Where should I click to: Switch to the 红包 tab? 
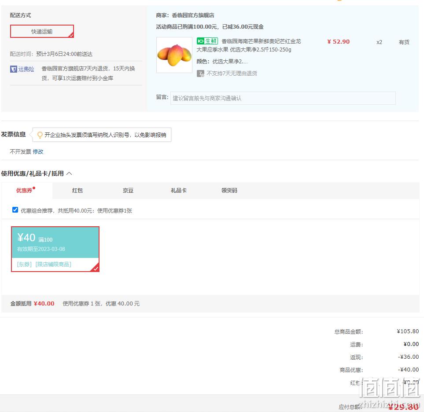pyautogui.click(x=77, y=190)
